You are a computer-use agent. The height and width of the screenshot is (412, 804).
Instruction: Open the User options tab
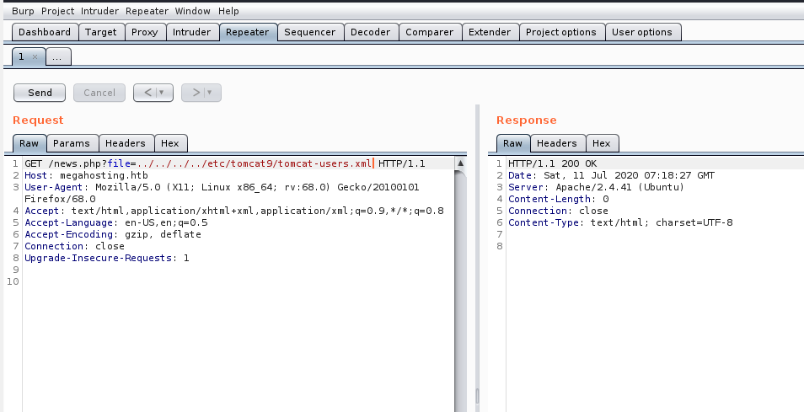pyautogui.click(x=642, y=32)
